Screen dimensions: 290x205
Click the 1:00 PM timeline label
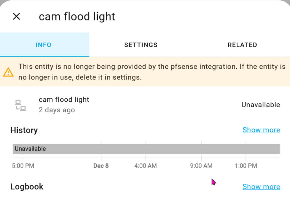pos(246,166)
